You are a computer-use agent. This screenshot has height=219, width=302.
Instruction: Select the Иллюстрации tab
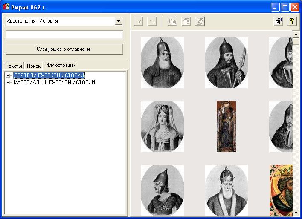click(61, 65)
